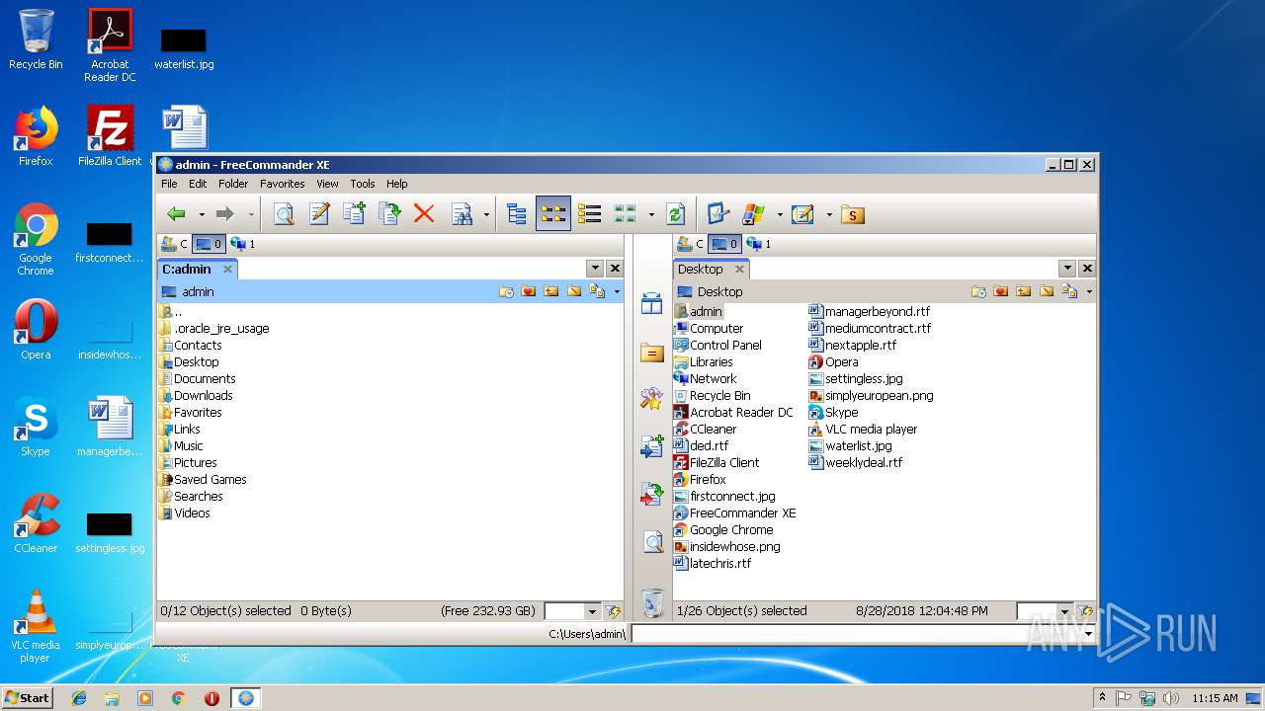Click search icon in middle bar
This screenshot has width=1265, height=711.
pos(652,541)
